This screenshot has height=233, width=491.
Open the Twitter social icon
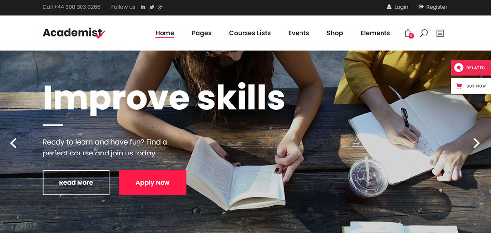[152, 7]
